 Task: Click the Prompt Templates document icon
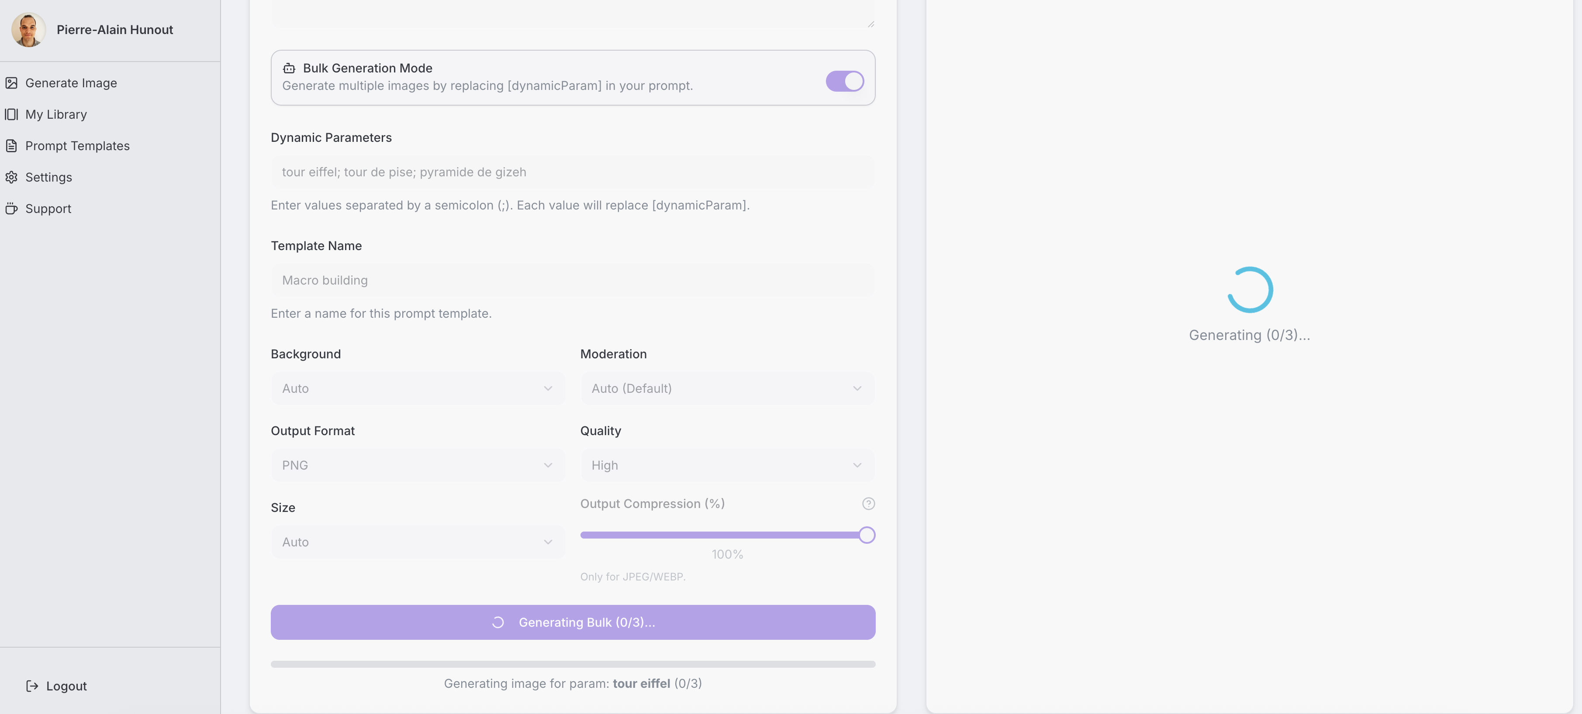[x=11, y=145]
